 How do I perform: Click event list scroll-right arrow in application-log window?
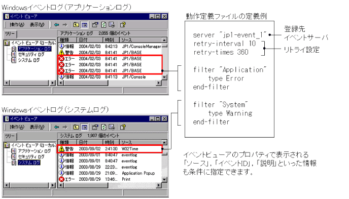(158, 83)
